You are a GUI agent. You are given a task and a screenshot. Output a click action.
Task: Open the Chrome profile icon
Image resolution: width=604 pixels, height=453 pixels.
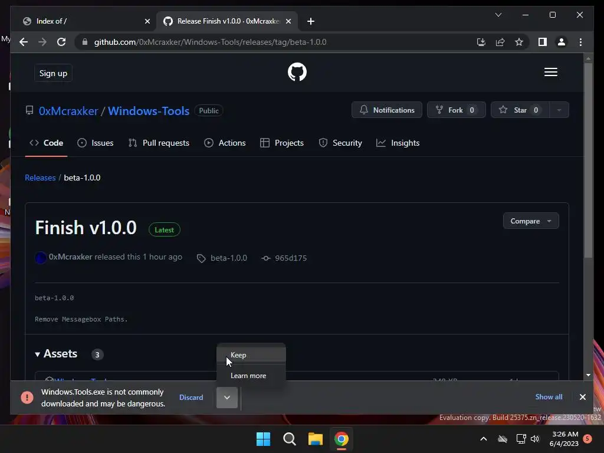pos(562,42)
